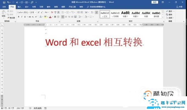The image size is (187, 110).
Task: Apply the Heading 1 style
Action: pyautogui.click(x=125, y=14)
